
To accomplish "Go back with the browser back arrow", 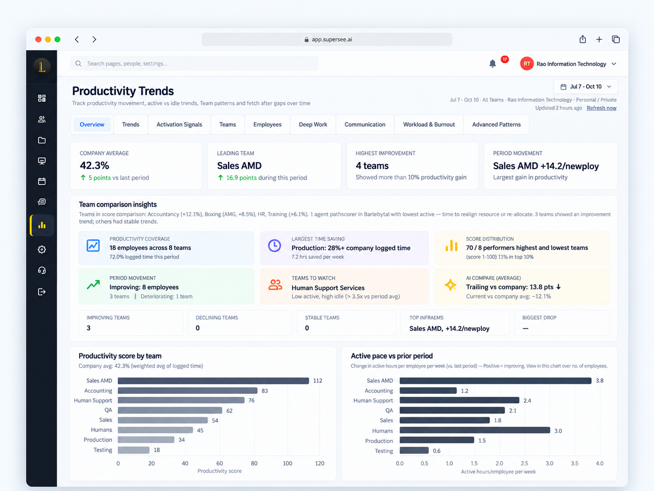I will (77, 39).
